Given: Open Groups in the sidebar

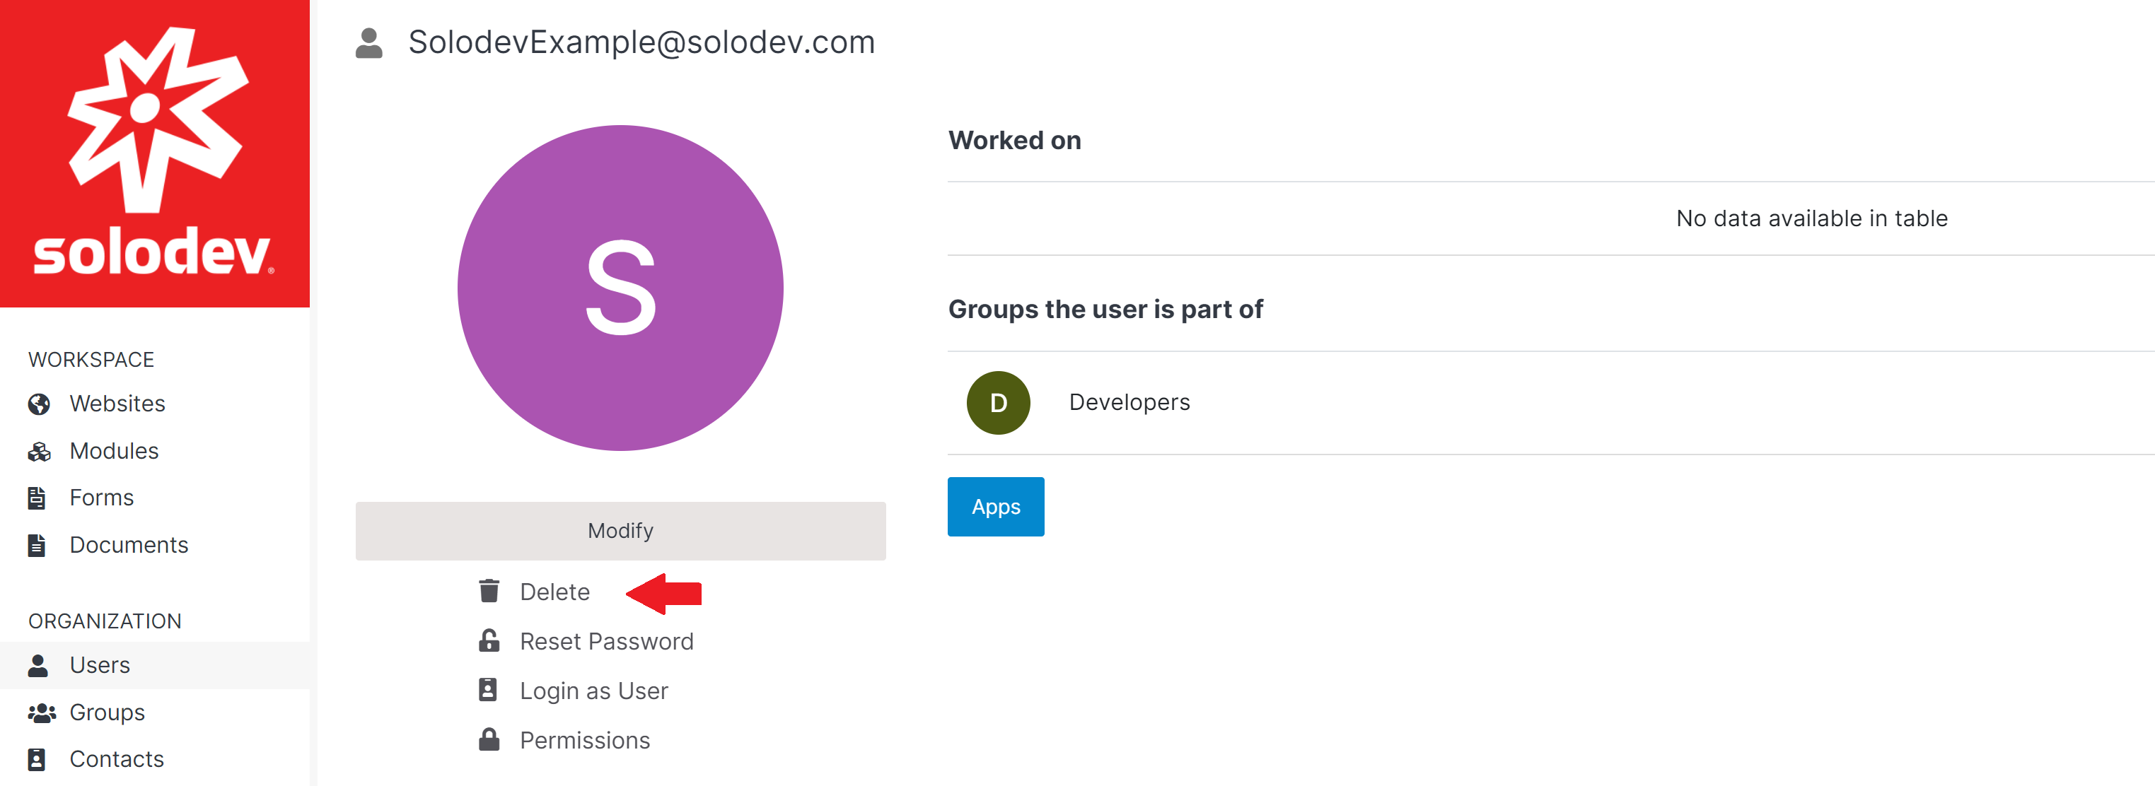Looking at the screenshot, I should (x=107, y=712).
